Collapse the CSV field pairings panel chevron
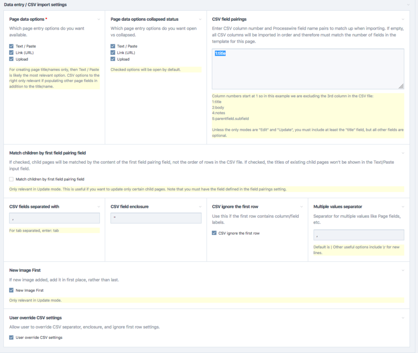The height and width of the screenshot is (353, 418). (403, 19)
